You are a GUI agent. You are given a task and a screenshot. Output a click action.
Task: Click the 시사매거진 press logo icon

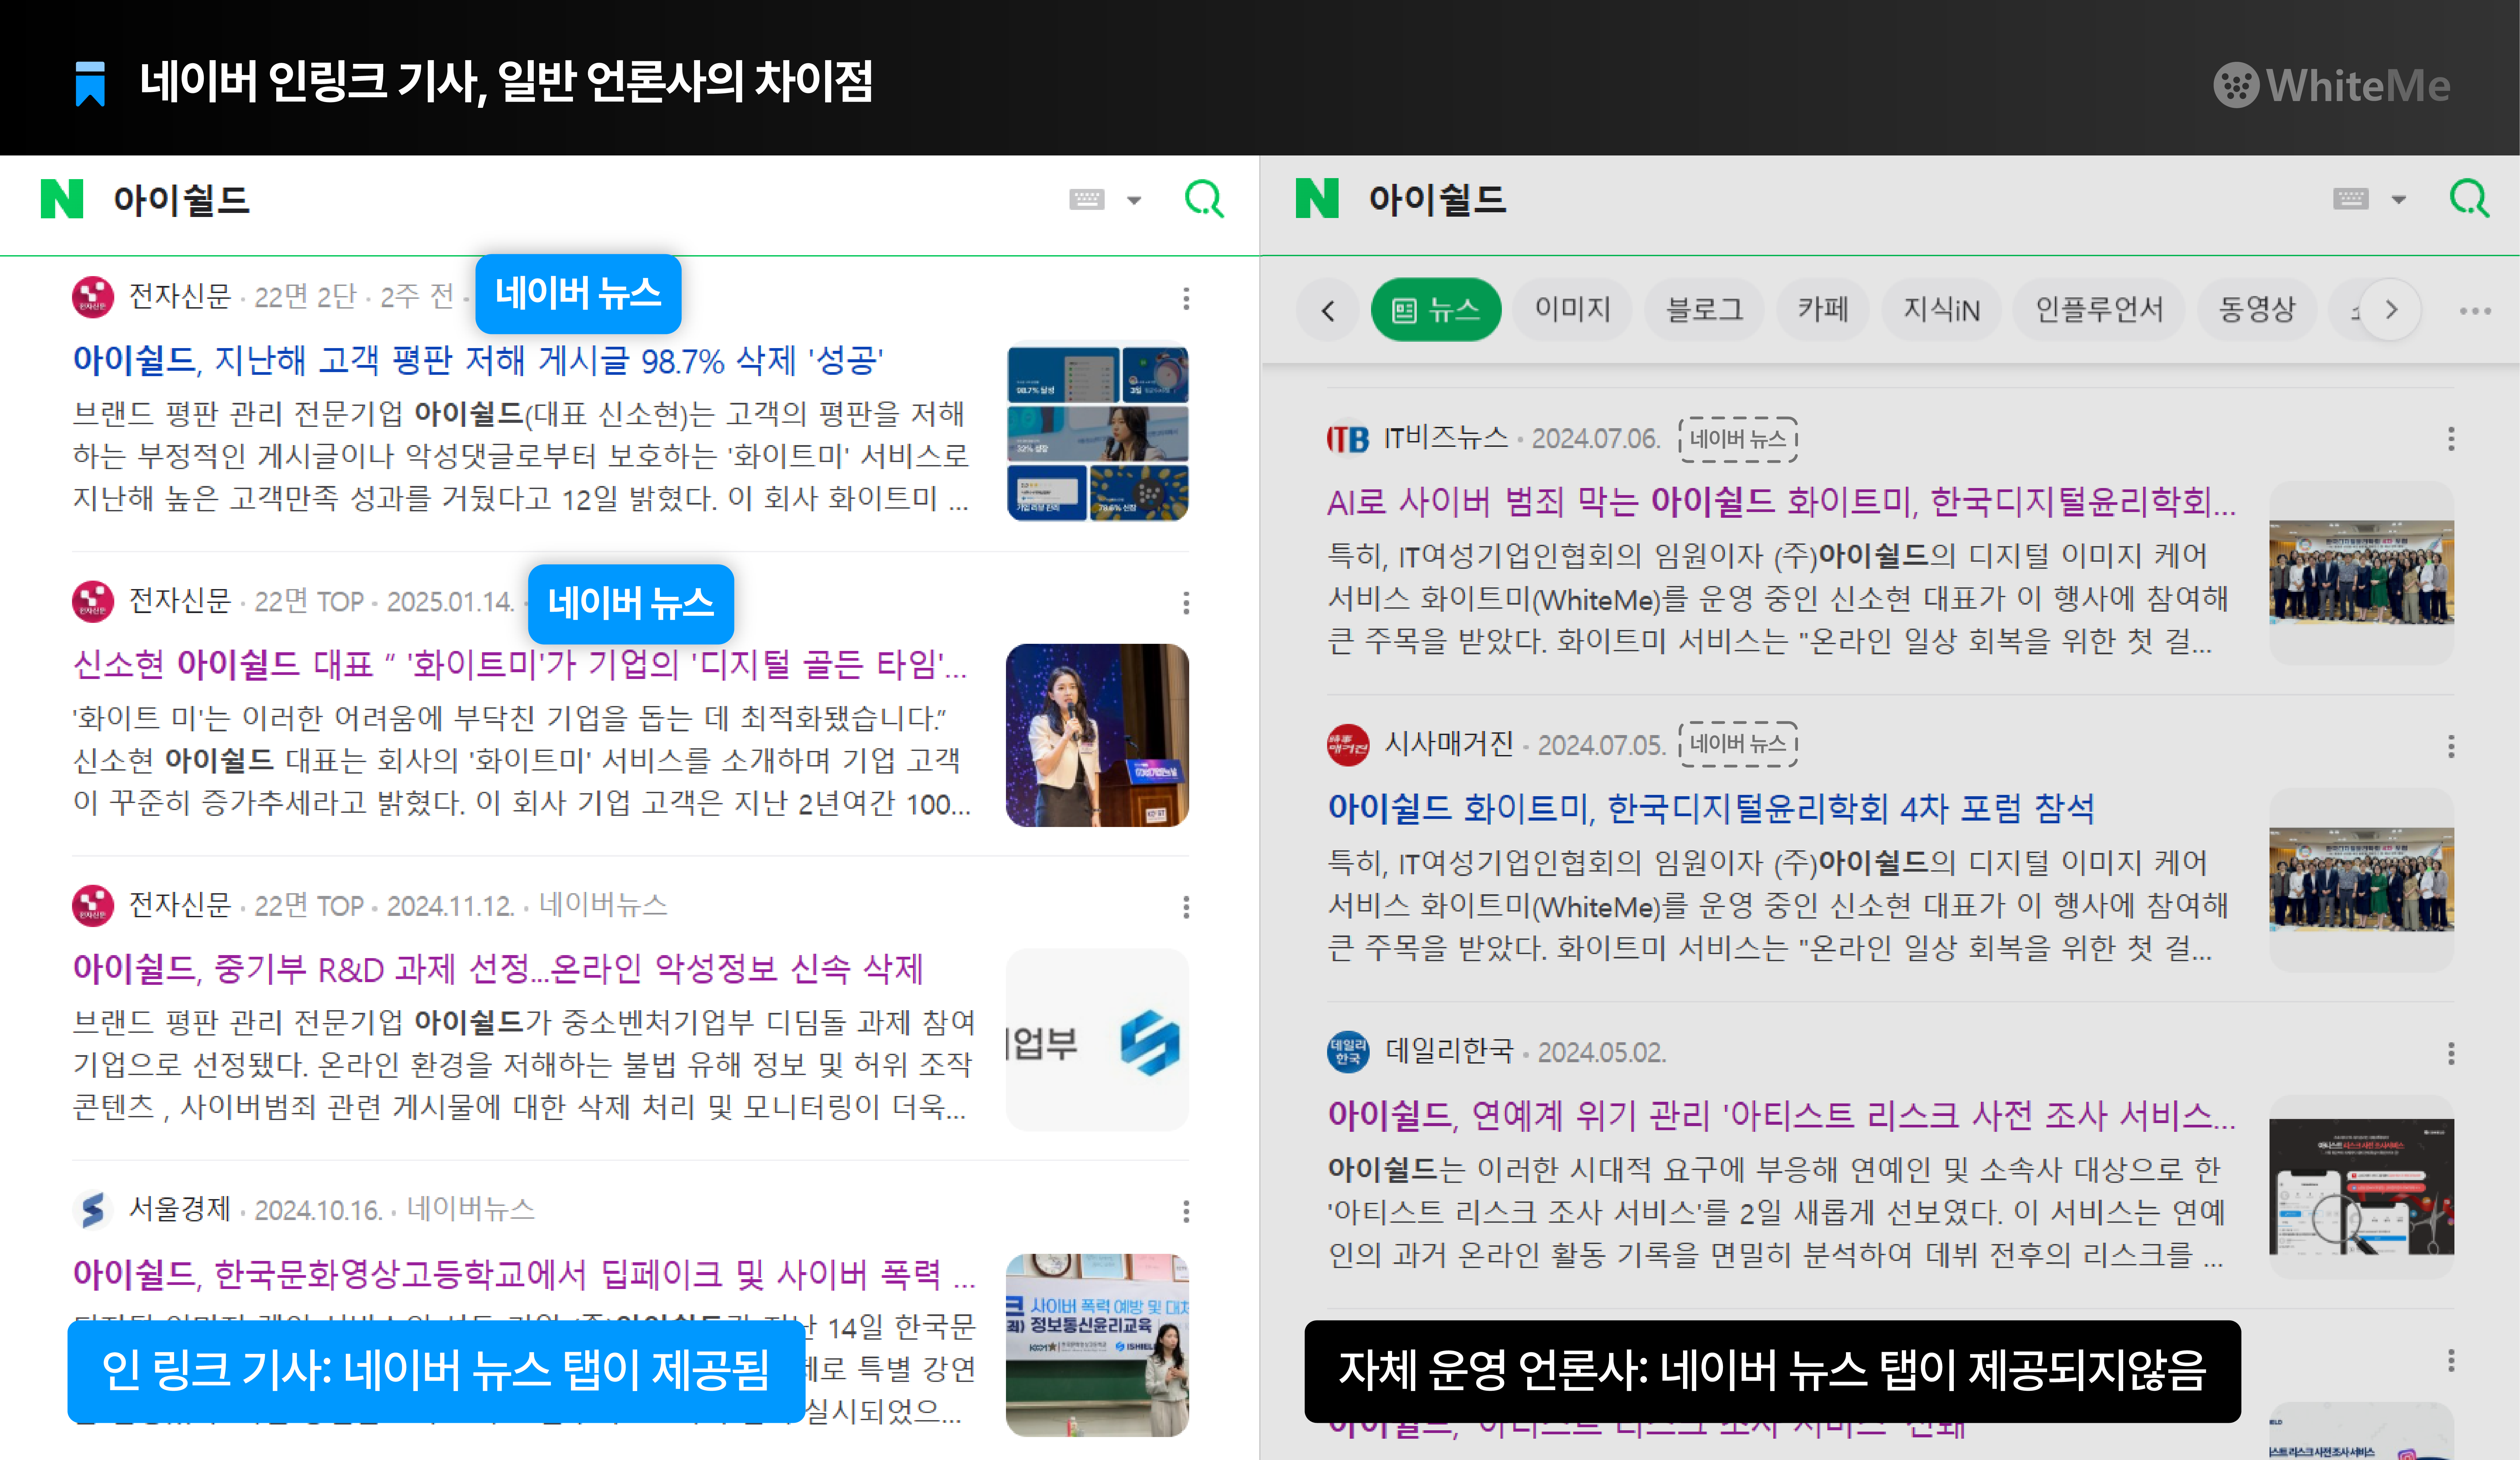tap(1348, 745)
